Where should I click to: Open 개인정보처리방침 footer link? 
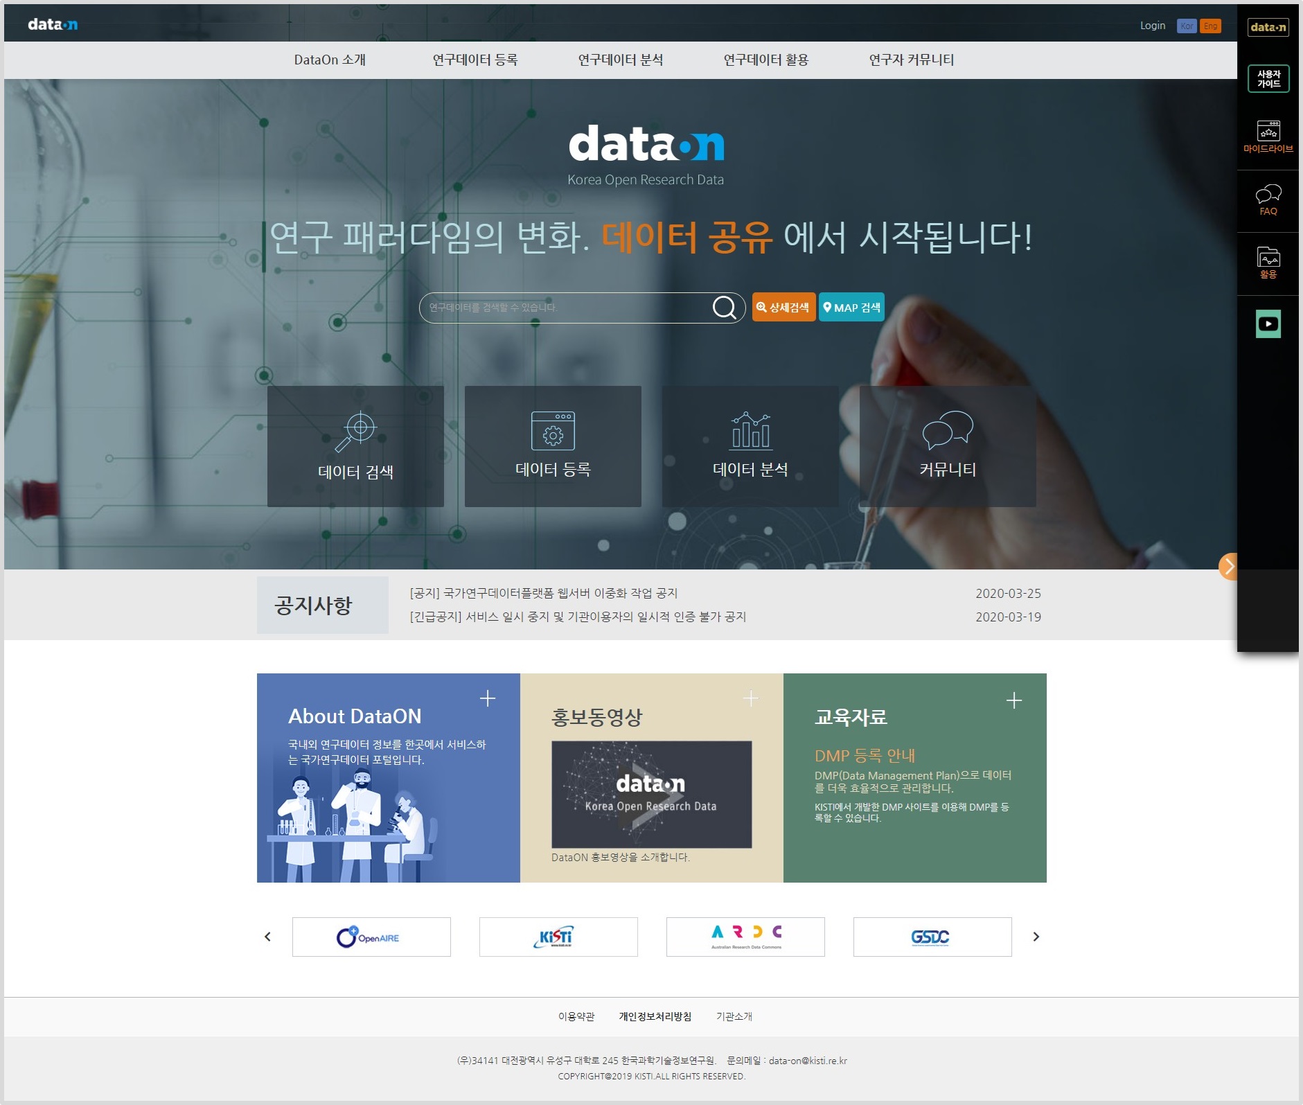655,1017
